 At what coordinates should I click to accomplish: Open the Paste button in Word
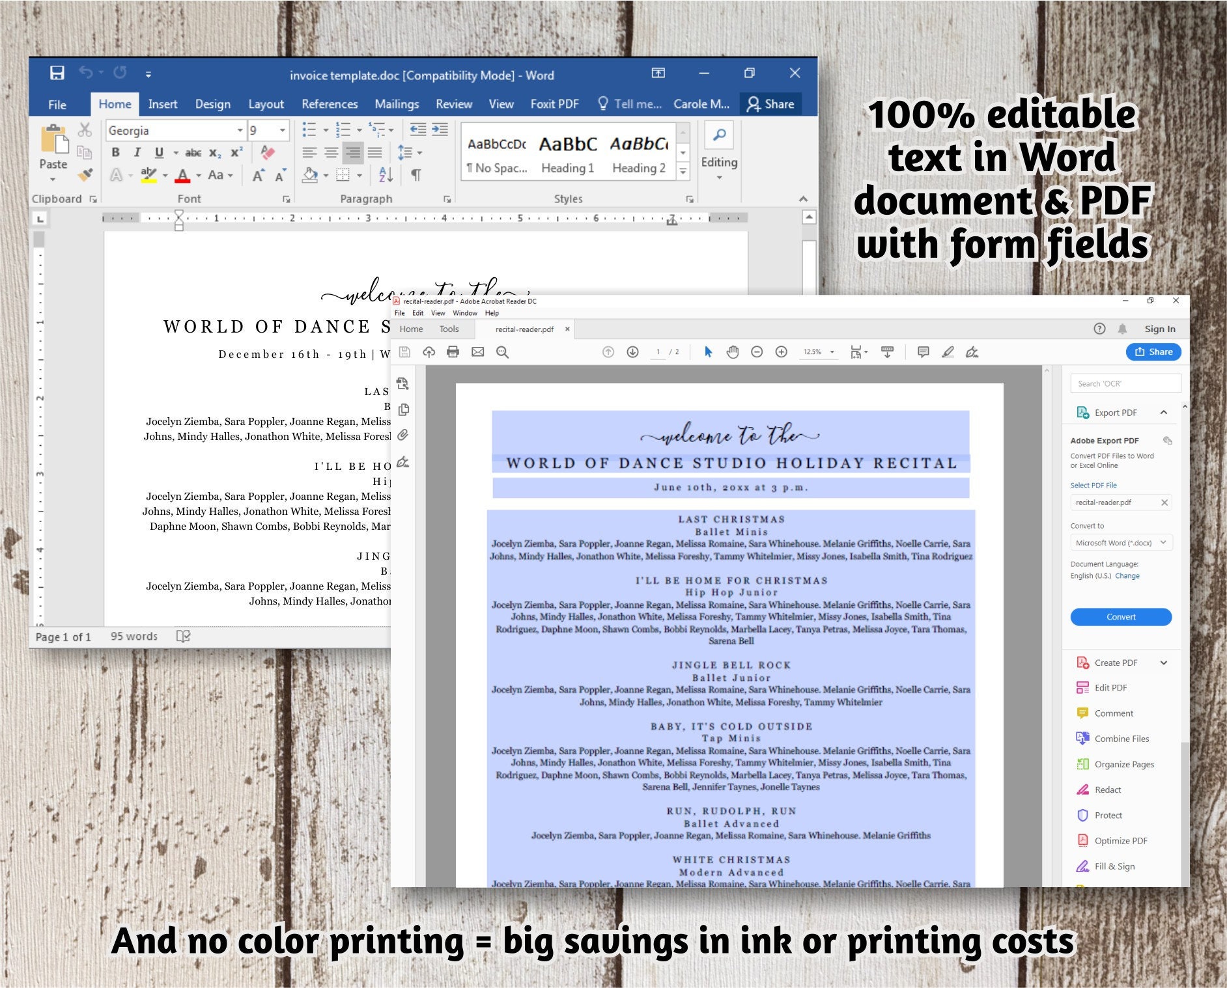tap(53, 151)
